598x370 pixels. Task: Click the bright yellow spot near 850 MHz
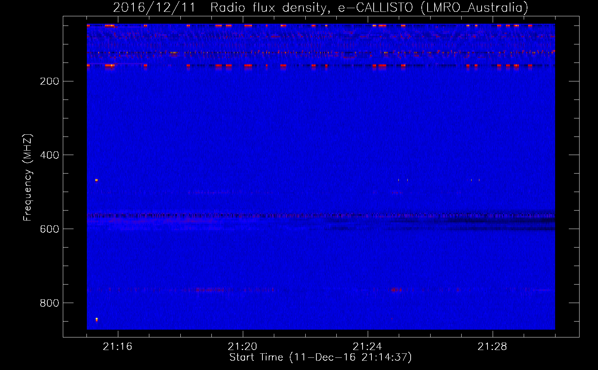(96, 319)
